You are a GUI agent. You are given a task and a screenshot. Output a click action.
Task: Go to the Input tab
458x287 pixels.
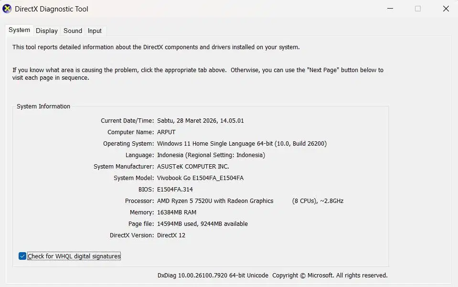[x=95, y=31]
